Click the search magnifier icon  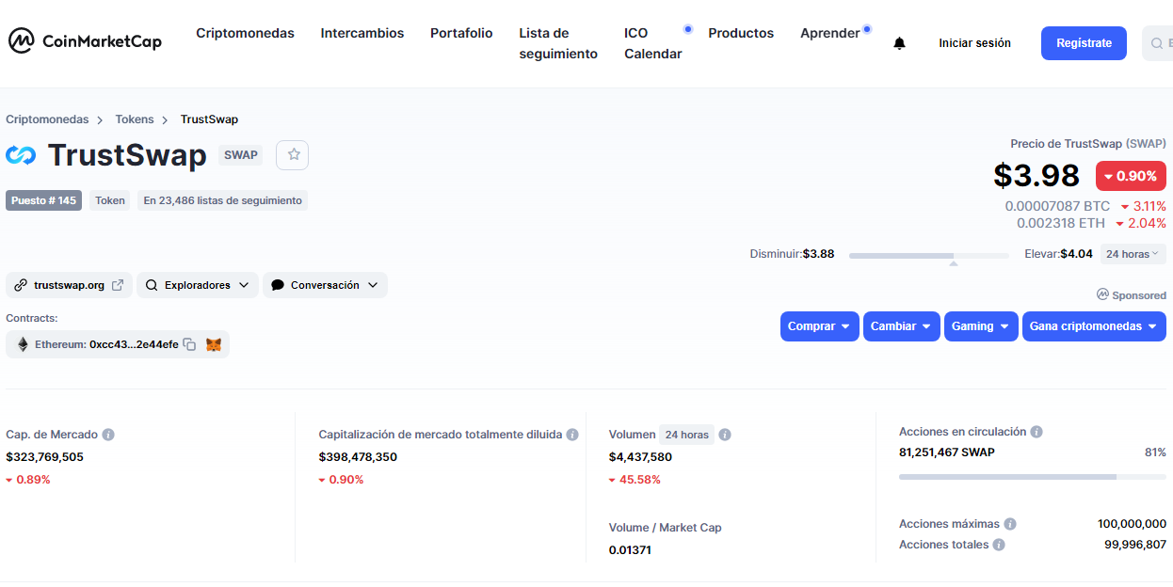point(1157,43)
